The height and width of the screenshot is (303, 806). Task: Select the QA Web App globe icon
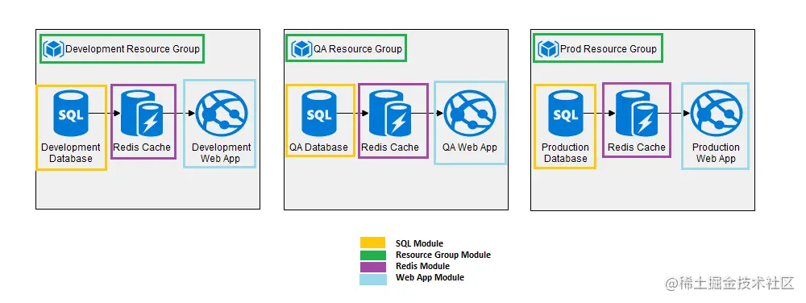pyautogui.click(x=470, y=113)
